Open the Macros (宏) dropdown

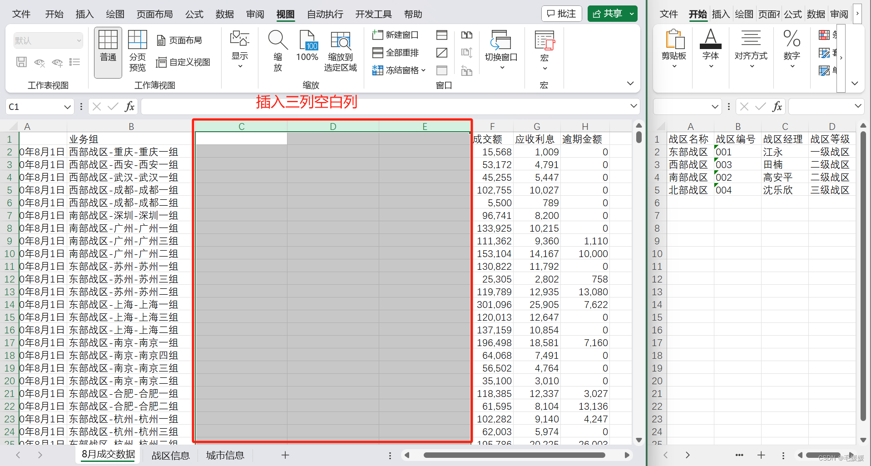coord(544,51)
